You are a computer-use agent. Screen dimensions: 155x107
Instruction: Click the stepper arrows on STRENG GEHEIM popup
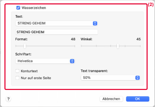coord(95,24)
